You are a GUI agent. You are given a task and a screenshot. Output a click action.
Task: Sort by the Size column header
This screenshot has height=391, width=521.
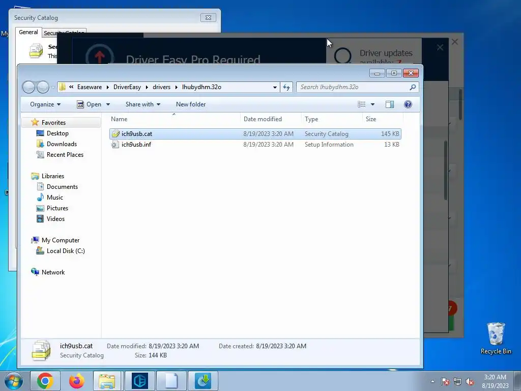(x=383, y=119)
